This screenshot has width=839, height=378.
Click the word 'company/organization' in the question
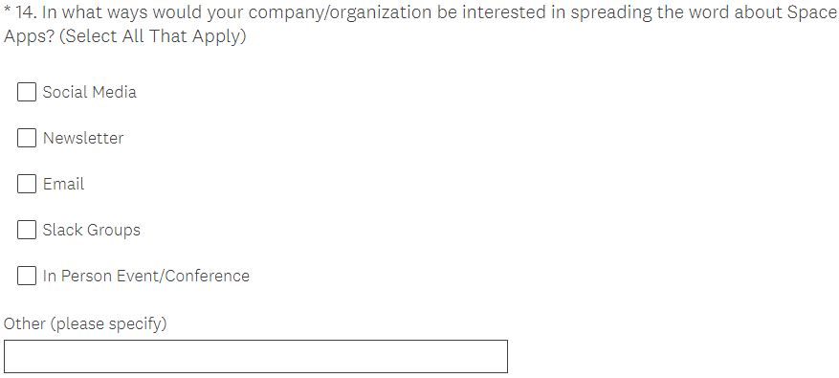[340, 13]
